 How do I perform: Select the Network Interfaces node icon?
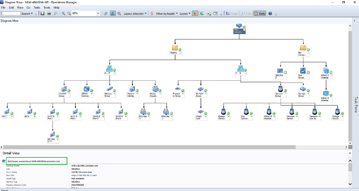132,89
